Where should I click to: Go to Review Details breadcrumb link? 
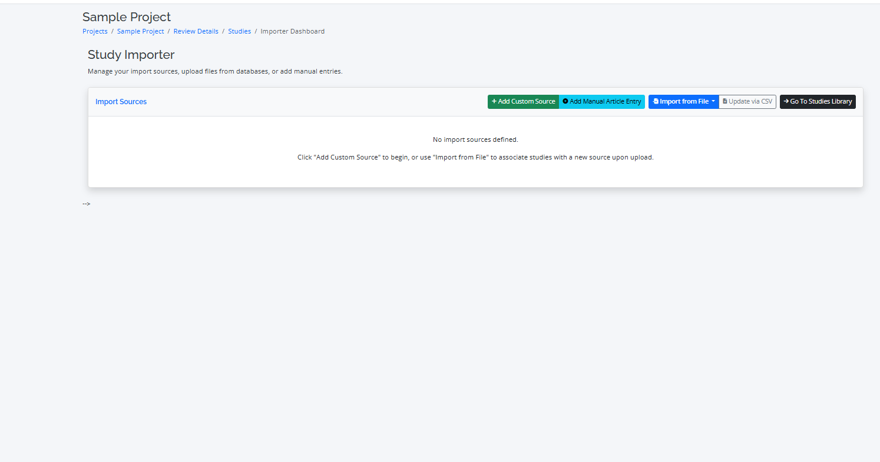pyautogui.click(x=196, y=31)
